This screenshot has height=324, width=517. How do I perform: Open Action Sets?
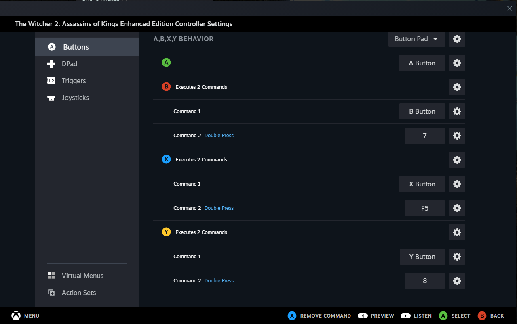click(87, 293)
